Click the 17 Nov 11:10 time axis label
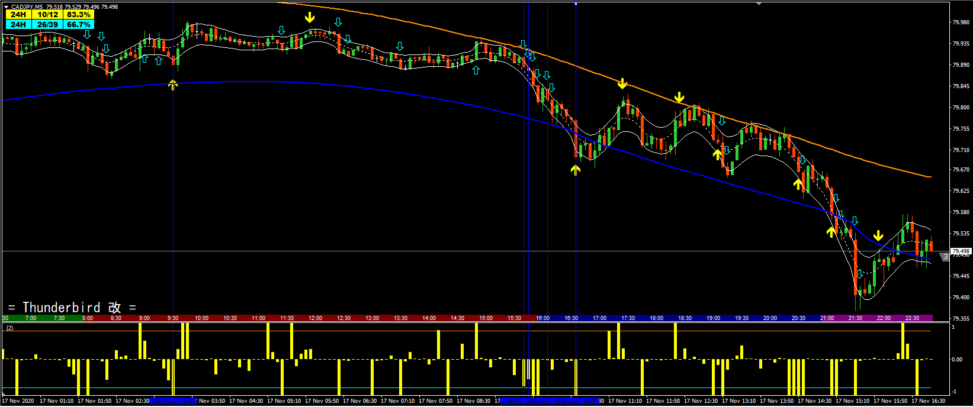The image size is (973, 407). [x=625, y=401]
